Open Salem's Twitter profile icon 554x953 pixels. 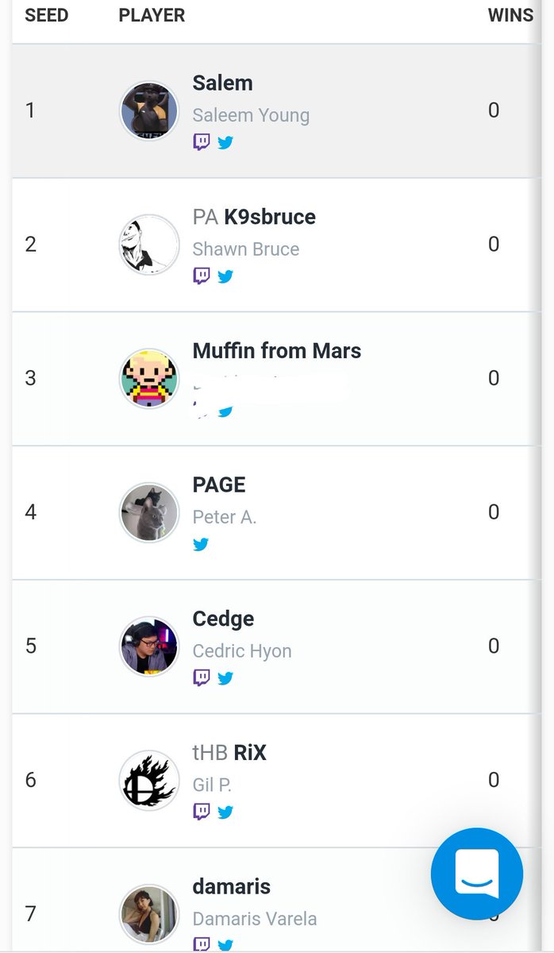[x=225, y=143]
